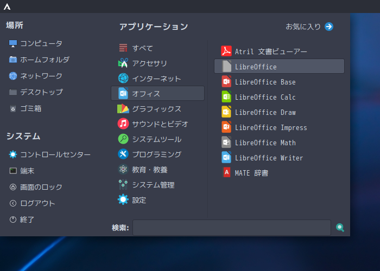Image resolution: width=380 pixels, height=271 pixels.
Task: Click the LibreOffice Math icon
Action: click(226, 142)
